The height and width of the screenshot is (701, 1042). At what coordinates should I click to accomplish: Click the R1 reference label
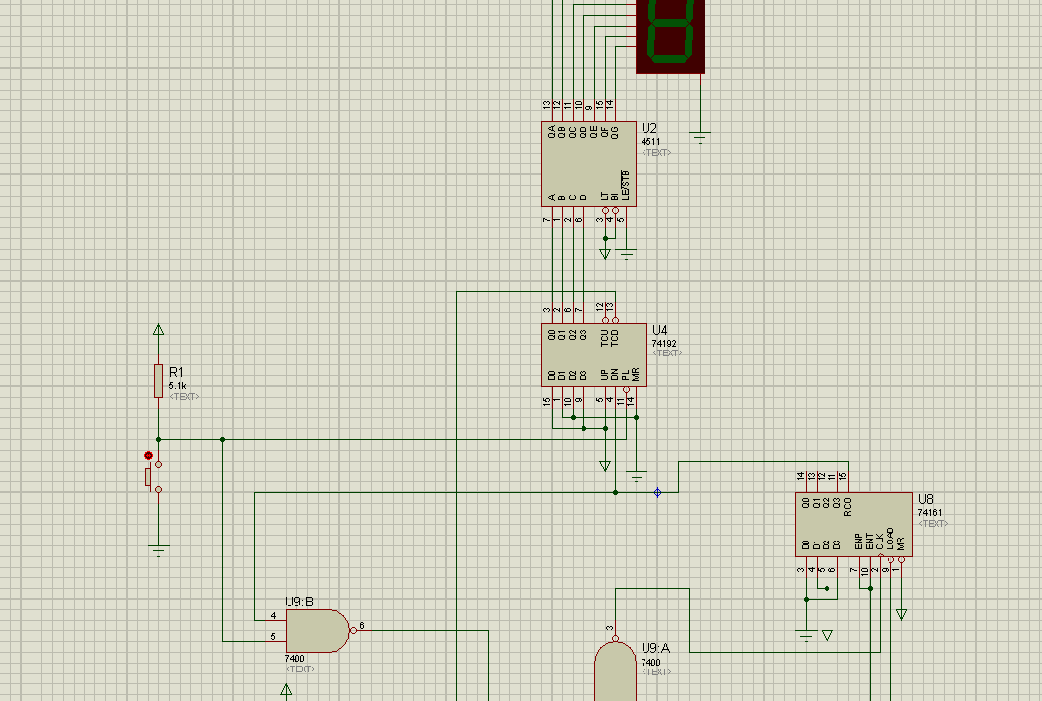point(176,372)
